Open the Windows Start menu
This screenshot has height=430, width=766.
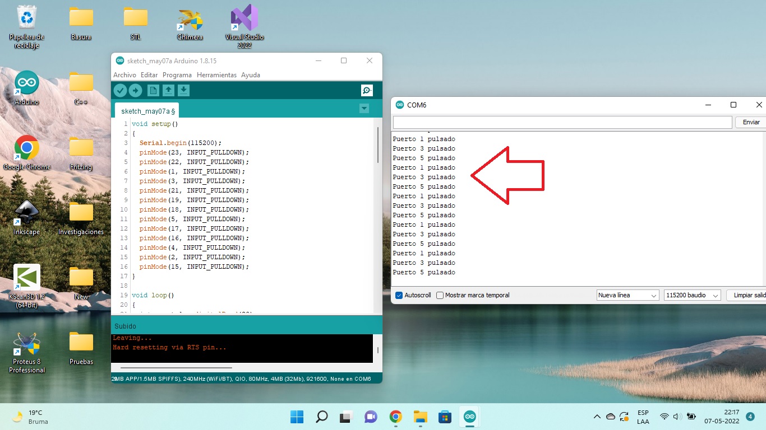pos(297,417)
